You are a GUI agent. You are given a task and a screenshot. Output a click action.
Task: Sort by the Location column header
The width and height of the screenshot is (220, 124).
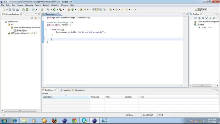(x=131, y=97)
